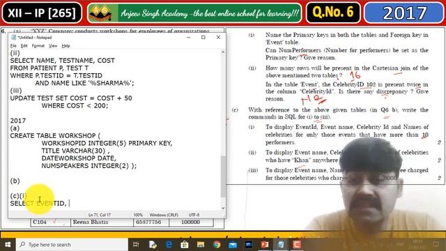This screenshot has height=251, width=446.
Task: Click the "AND NAME LIKE '%SHARMA%';" line
Action: (84, 83)
